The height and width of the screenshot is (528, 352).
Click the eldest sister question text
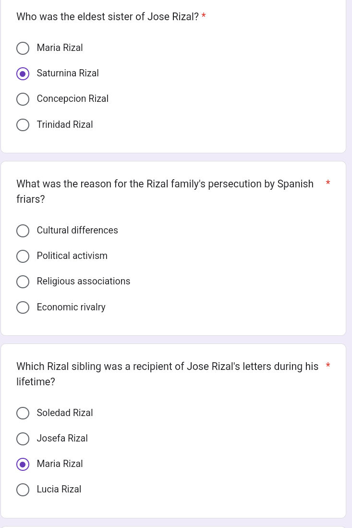coord(107,16)
